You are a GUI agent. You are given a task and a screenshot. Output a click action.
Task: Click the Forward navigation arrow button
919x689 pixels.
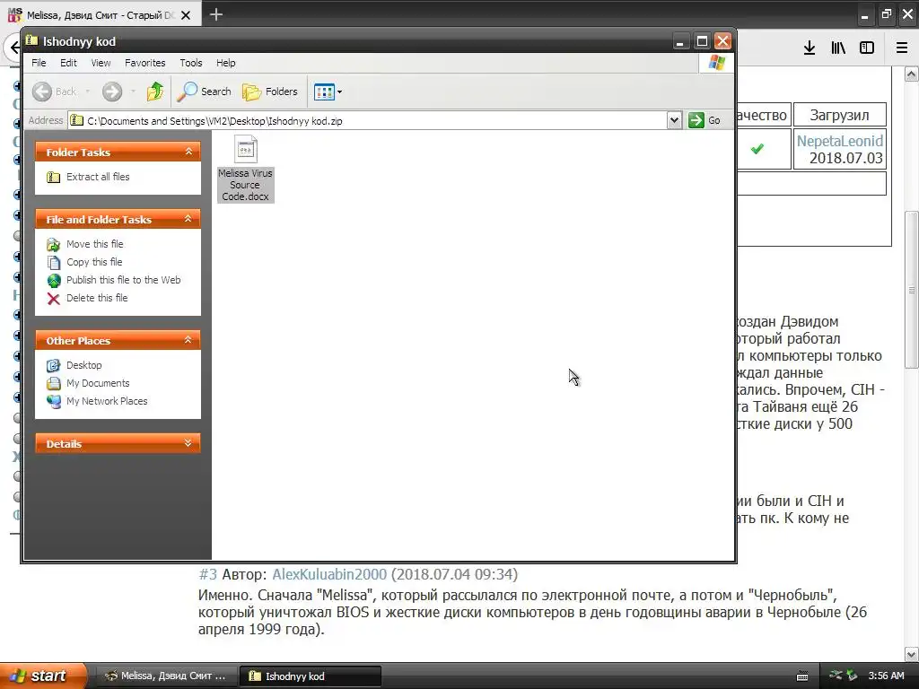(112, 92)
